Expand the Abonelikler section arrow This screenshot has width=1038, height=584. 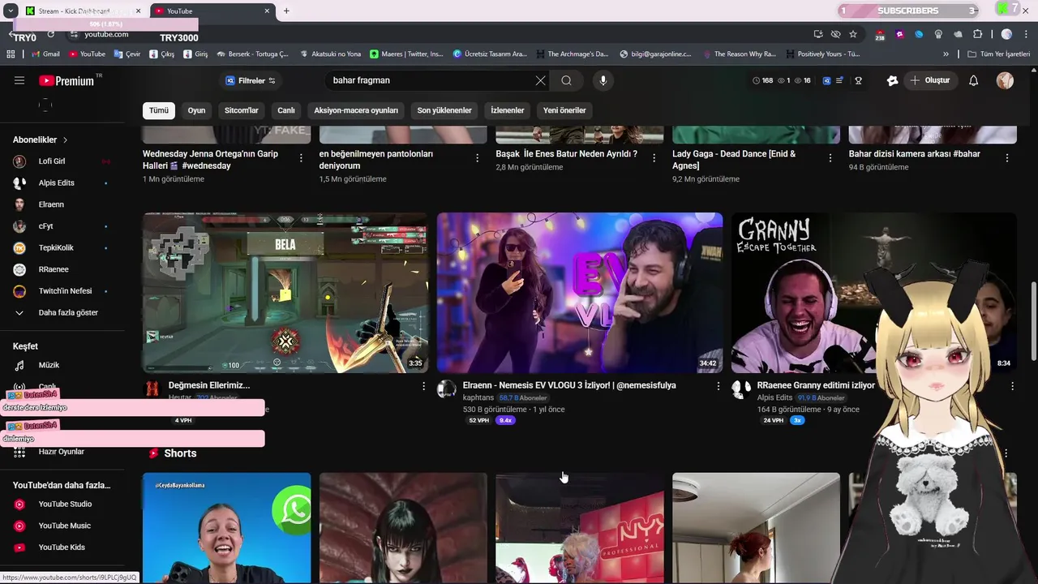pos(65,140)
